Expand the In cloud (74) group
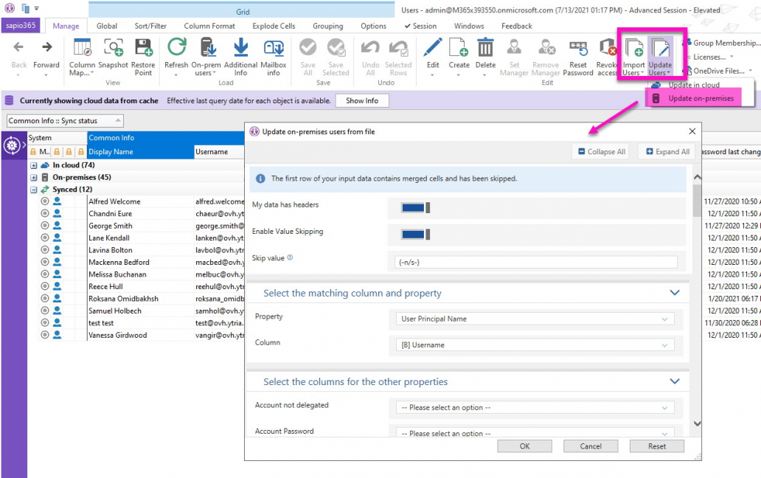 [x=34, y=166]
